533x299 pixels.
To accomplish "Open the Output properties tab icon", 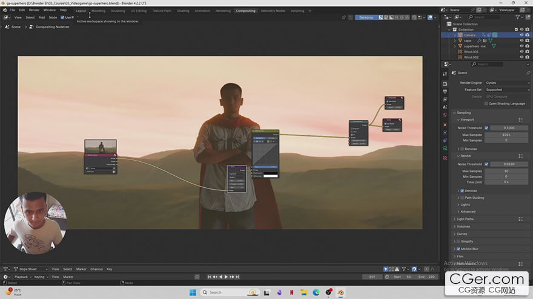I will (445, 92).
